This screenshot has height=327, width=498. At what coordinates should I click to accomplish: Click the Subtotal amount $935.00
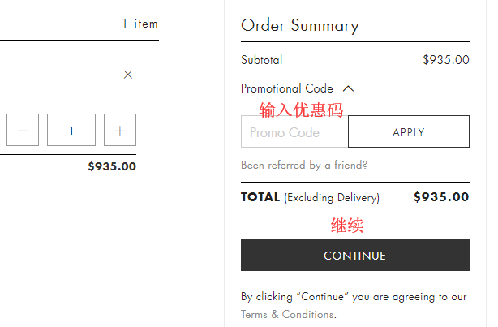pyautogui.click(x=445, y=59)
